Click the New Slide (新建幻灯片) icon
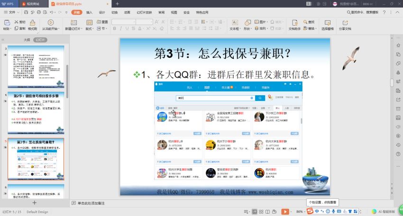 tap(74, 23)
